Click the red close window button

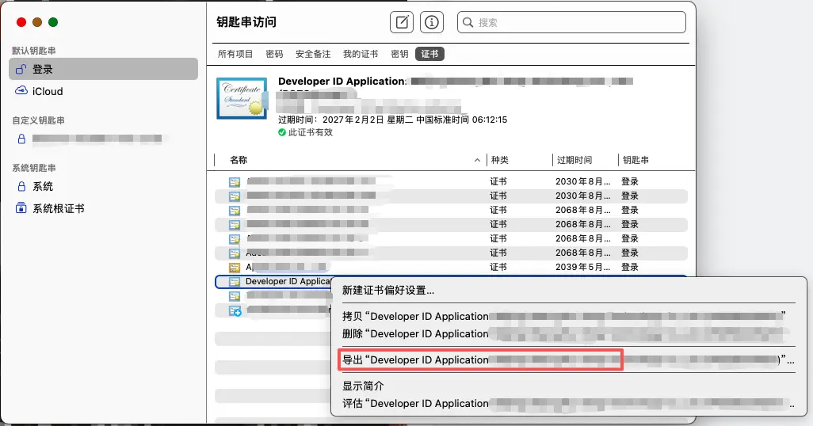coord(21,21)
